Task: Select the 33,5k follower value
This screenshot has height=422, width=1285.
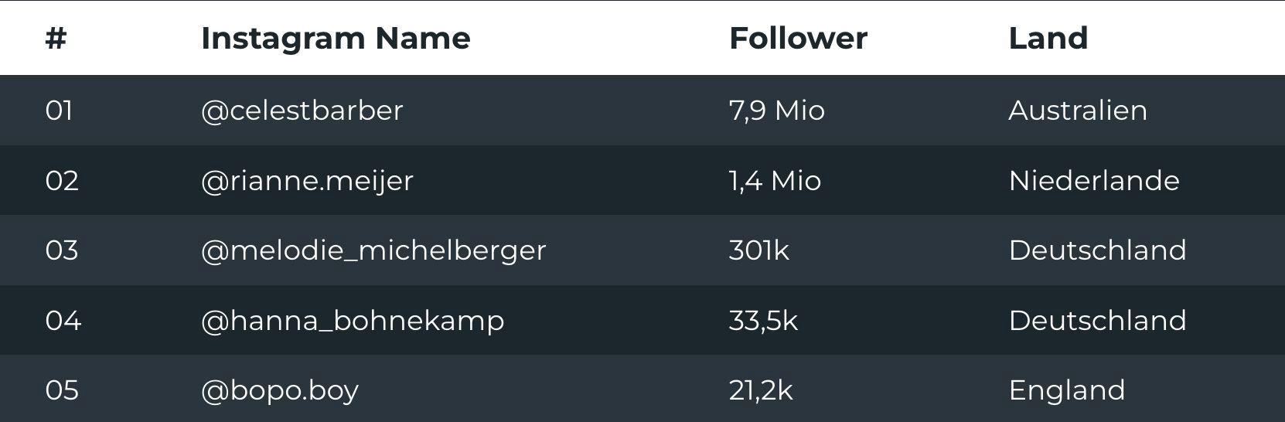Action: tap(763, 321)
